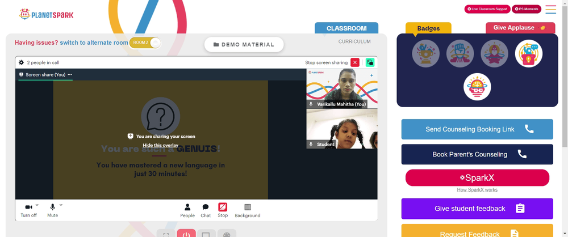
Task: Open Live Classroom Support
Action: point(487,9)
